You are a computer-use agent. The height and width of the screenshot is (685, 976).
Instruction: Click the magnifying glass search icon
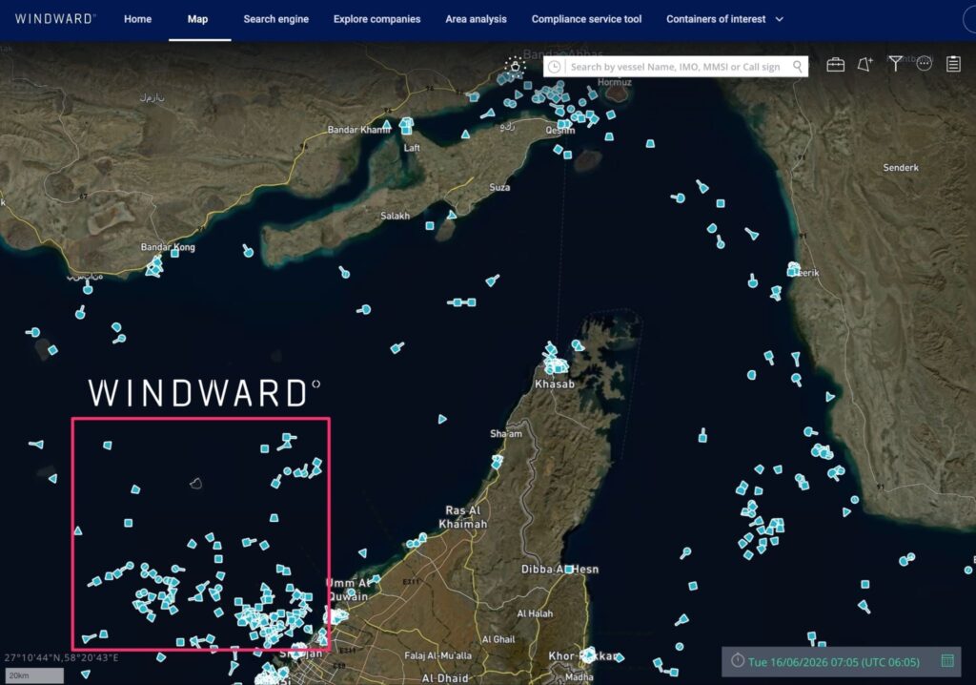(798, 66)
